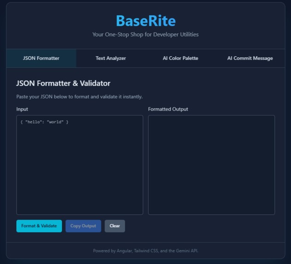
Task: Open the Text Analyzer tab
Action: point(111,58)
